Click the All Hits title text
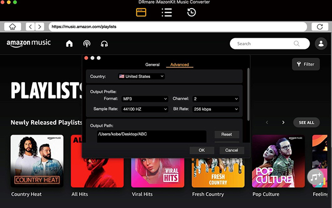 pyautogui.click(x=80, y=194)
